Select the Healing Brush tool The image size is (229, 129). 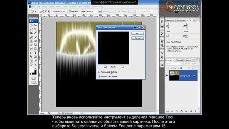point(31,37)
